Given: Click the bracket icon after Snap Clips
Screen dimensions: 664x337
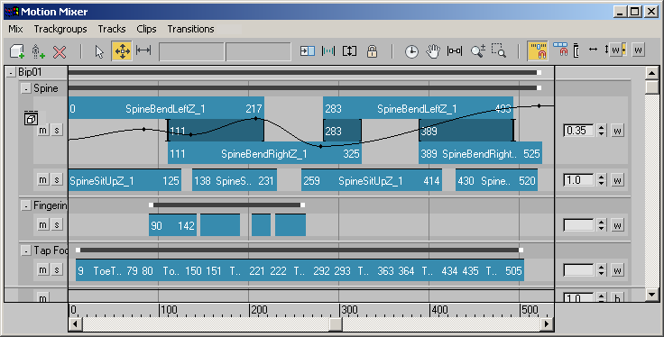Looking at the screenshot, I should coord(576,50).
